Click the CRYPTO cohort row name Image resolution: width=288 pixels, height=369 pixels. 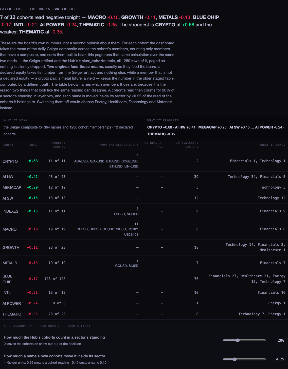(x=10, y=161)
